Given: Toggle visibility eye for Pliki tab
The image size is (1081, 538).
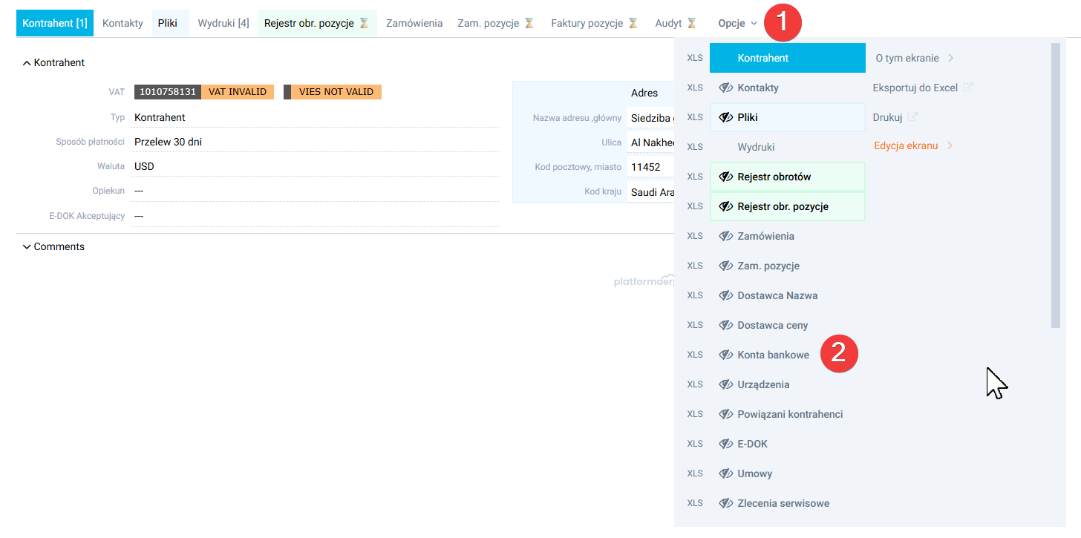Looking at the screenshot, I should click(x=726, y=117).
